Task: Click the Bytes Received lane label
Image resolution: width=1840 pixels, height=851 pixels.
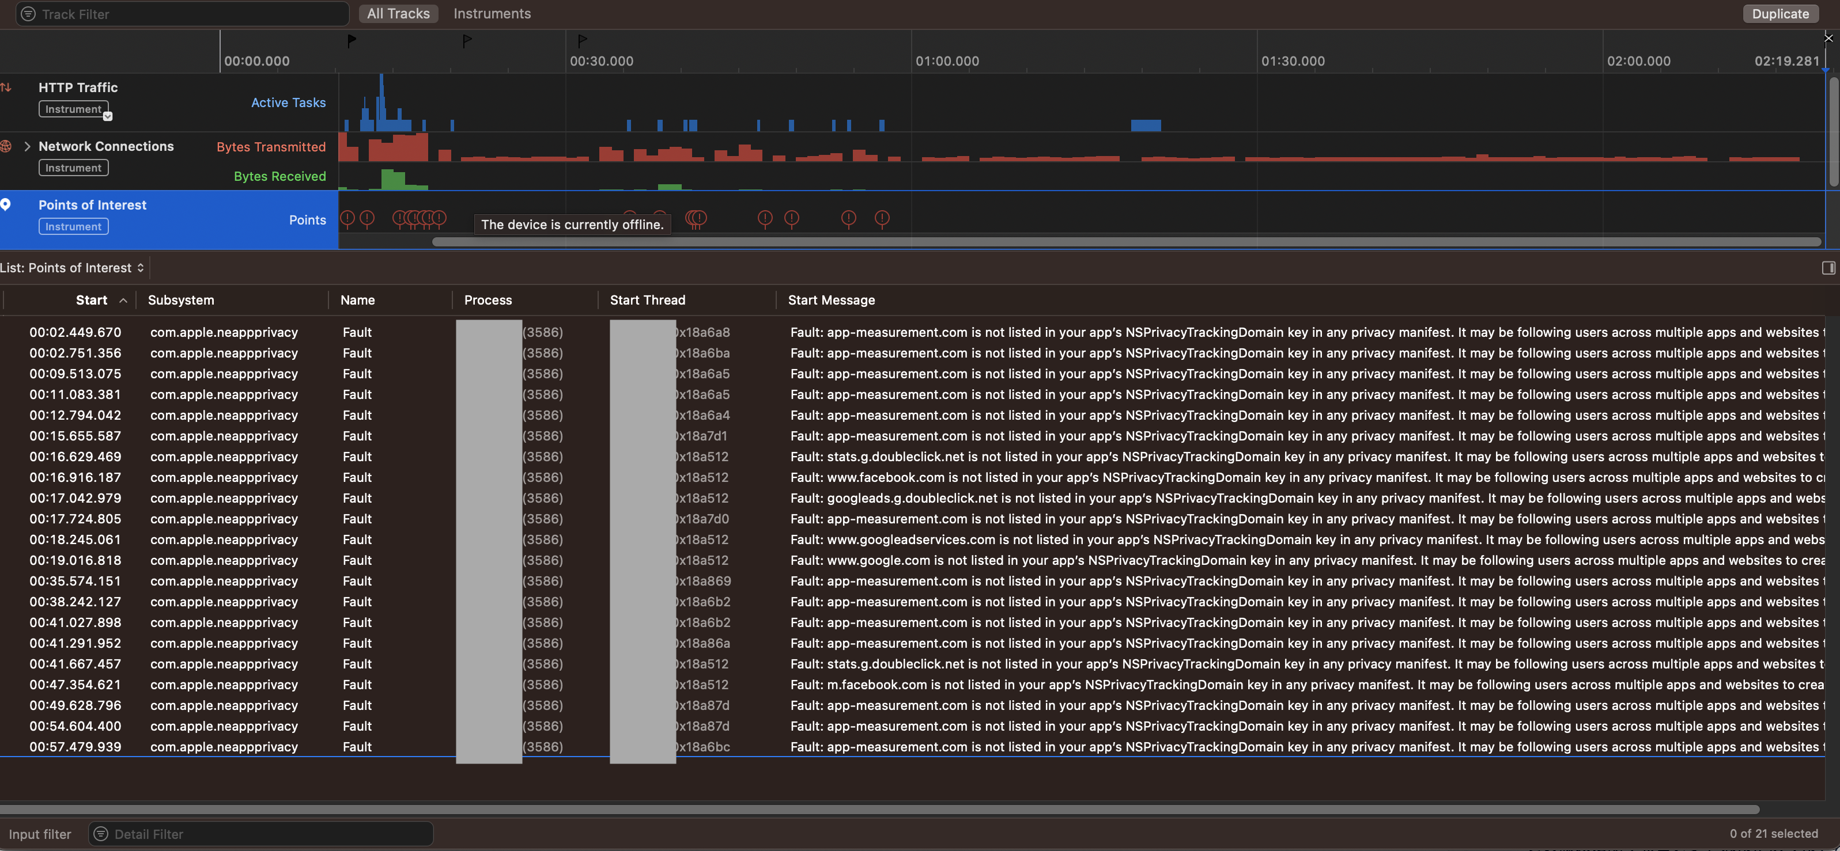Action: pyautogui.click(x=279, y=176)
